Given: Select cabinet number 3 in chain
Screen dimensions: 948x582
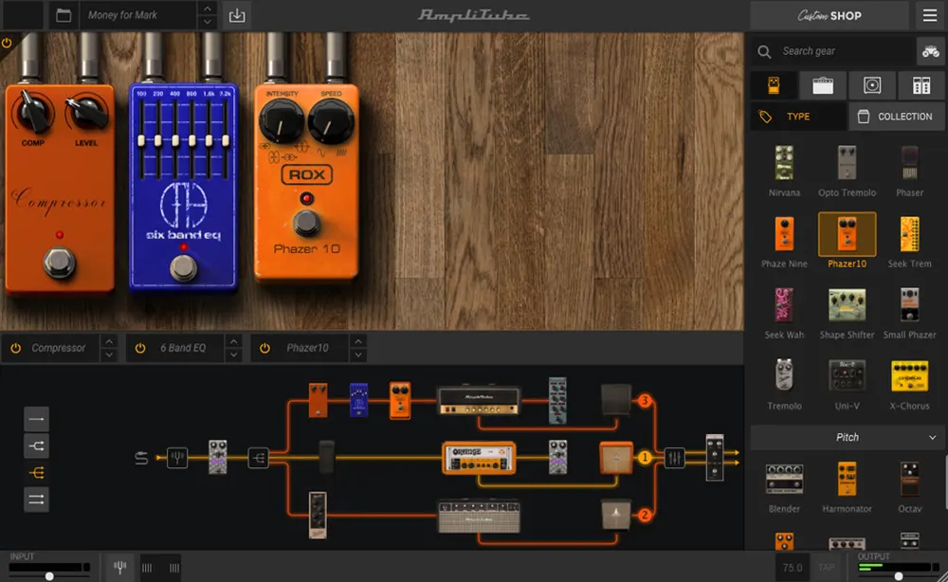Looking at the screenshot, I should [x=616, y=399].
